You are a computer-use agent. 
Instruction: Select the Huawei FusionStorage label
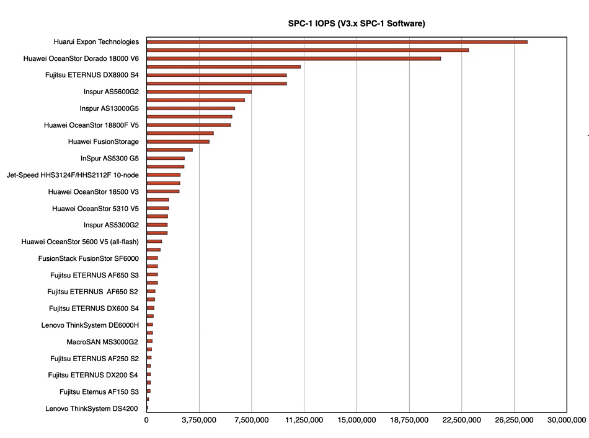click(x=104, y=141)
